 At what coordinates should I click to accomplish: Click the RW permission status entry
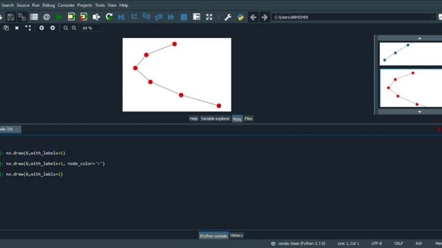(419, 243)
